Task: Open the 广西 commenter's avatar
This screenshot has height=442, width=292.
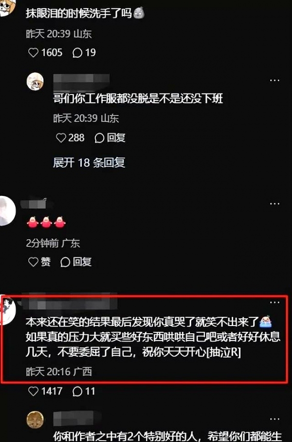Action: (x=7, y=310)
